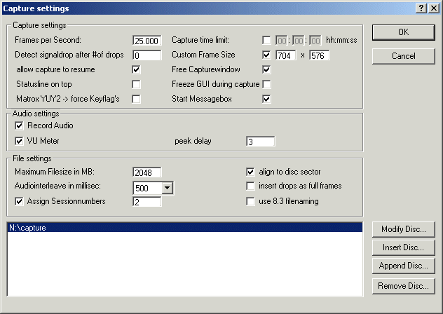Toggle allow capture to resume checkbox

(136, 69)
